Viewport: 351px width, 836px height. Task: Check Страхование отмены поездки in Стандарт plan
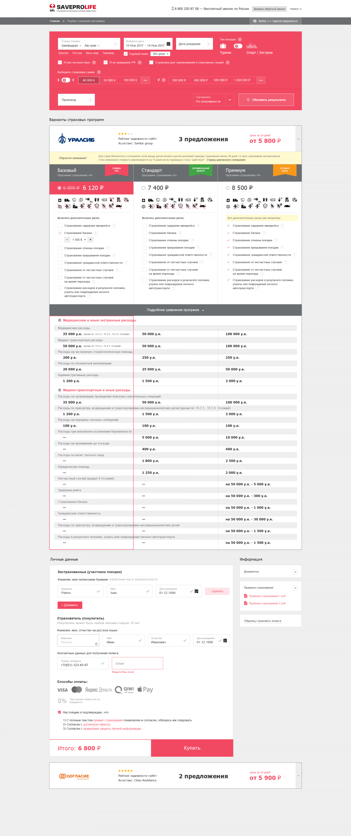pyautogui.click(x=144, y=240)
